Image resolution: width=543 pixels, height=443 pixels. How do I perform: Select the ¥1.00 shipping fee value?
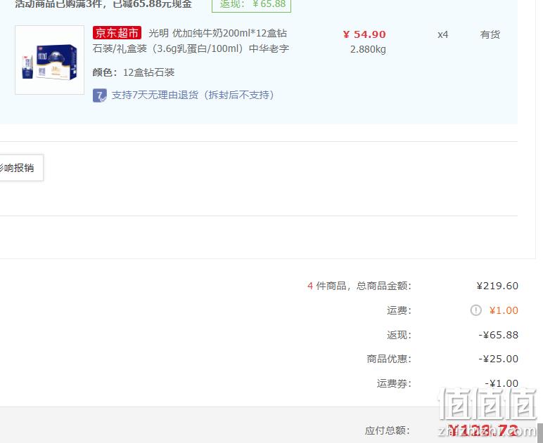(x=504, y=310)
